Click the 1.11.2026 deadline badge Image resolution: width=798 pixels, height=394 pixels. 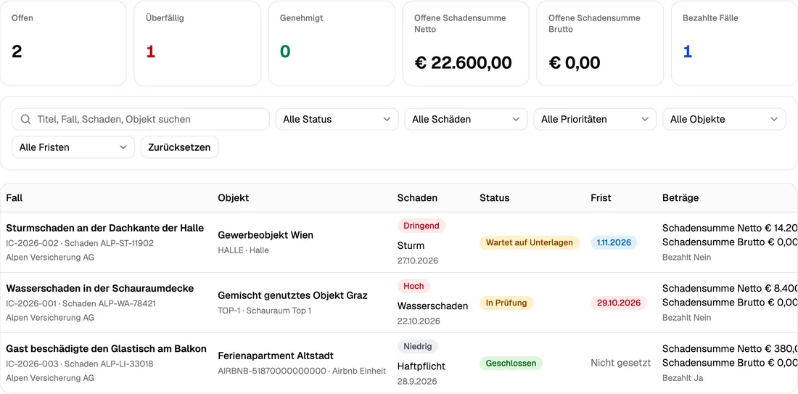tap(614, 243)
